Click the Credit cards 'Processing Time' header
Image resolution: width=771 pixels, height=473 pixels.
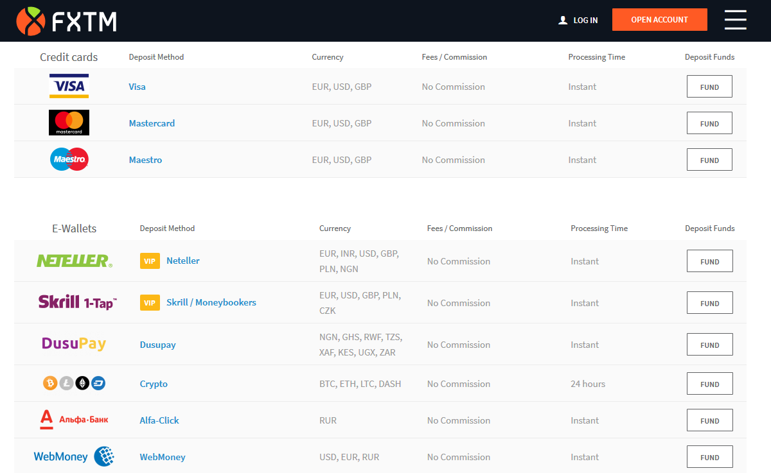[596, 57]
